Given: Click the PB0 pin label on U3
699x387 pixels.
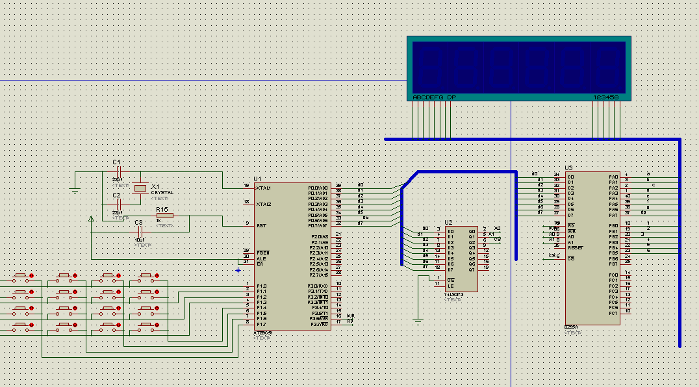Looking at the screenshot, I should (x=613, y=226).
